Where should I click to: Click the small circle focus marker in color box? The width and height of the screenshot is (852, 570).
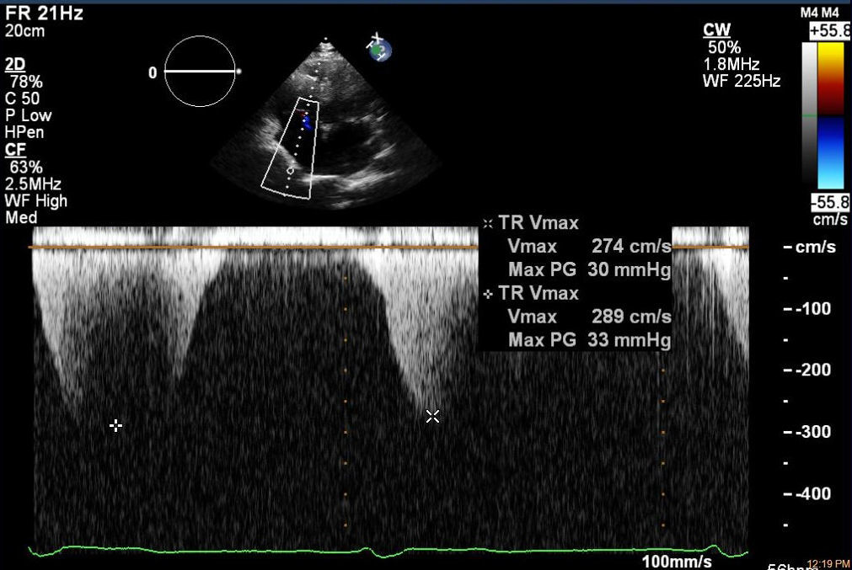(x=291, y=170)
